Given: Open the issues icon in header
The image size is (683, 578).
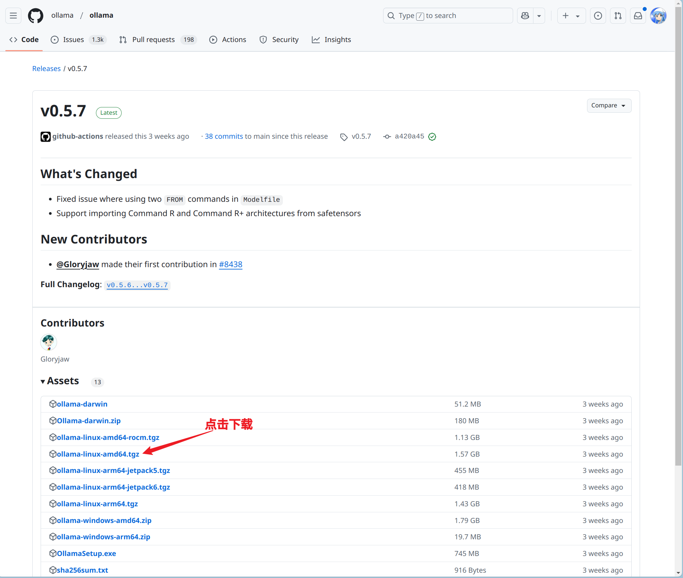Looking at the screenshot, I should coord(598,16).
